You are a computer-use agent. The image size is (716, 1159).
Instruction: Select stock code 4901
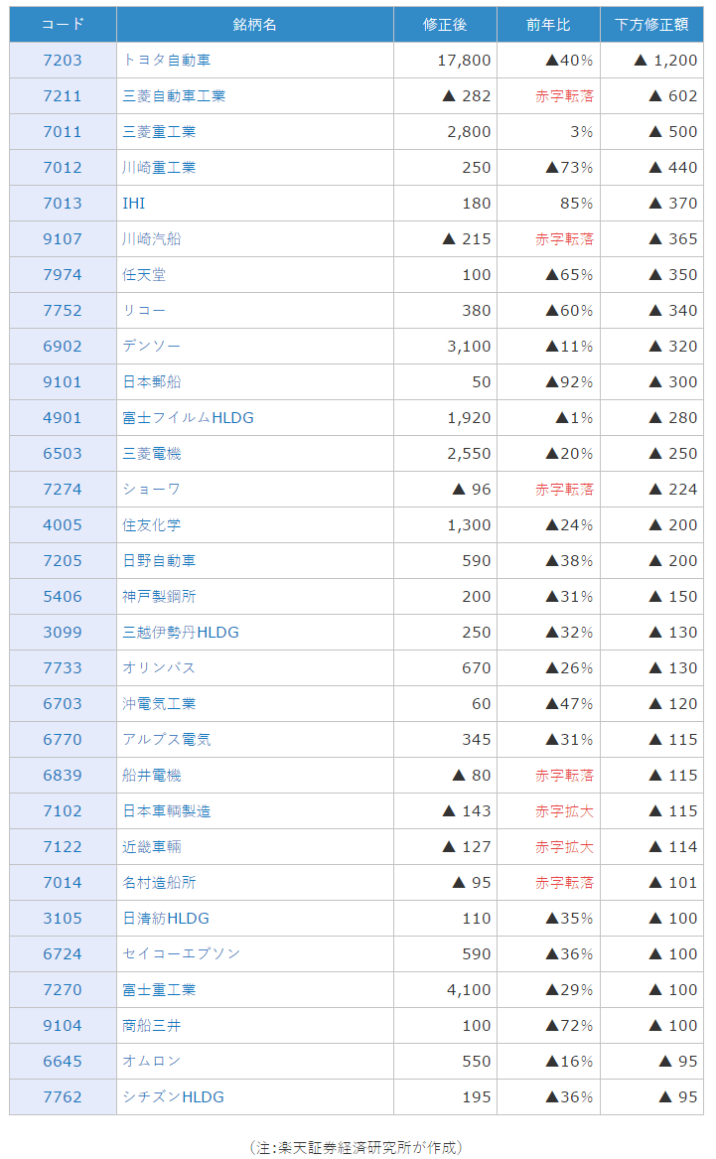[63, 418]
